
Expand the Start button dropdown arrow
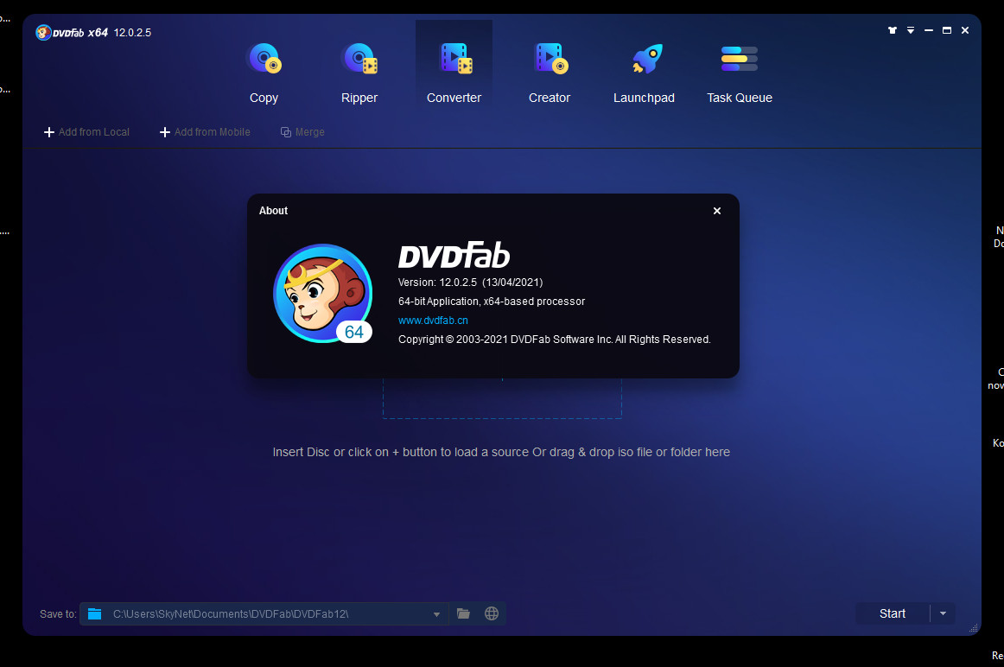pyautogui.click(x=944, y=613)
